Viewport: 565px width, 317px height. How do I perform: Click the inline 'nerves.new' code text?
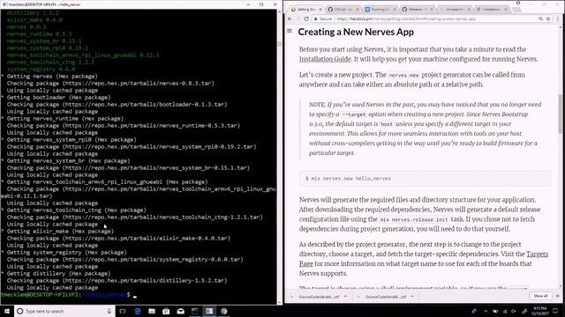(x=403, y=75)
